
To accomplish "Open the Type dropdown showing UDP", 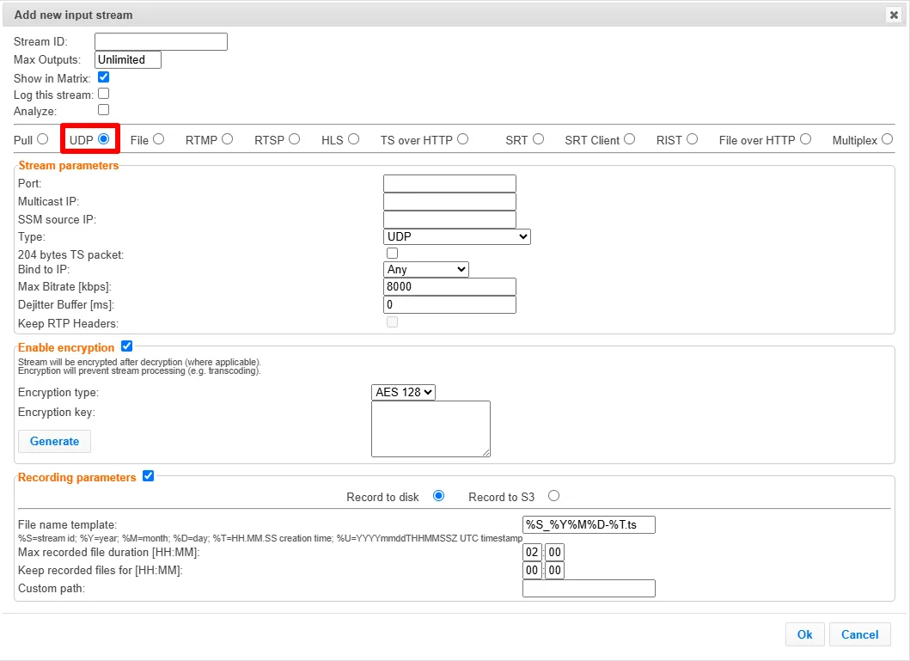I will [457, 236].
